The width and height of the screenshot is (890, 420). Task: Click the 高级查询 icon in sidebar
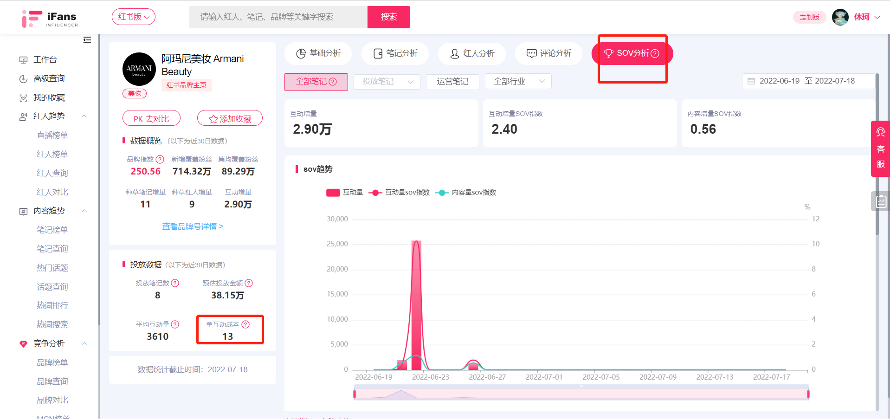click(23, 79)
